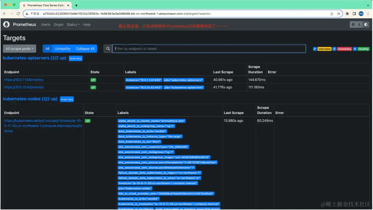Click the 41.776s ago last scrape value
This screenshot has height=210, width=373.
(x=223, y=87)
